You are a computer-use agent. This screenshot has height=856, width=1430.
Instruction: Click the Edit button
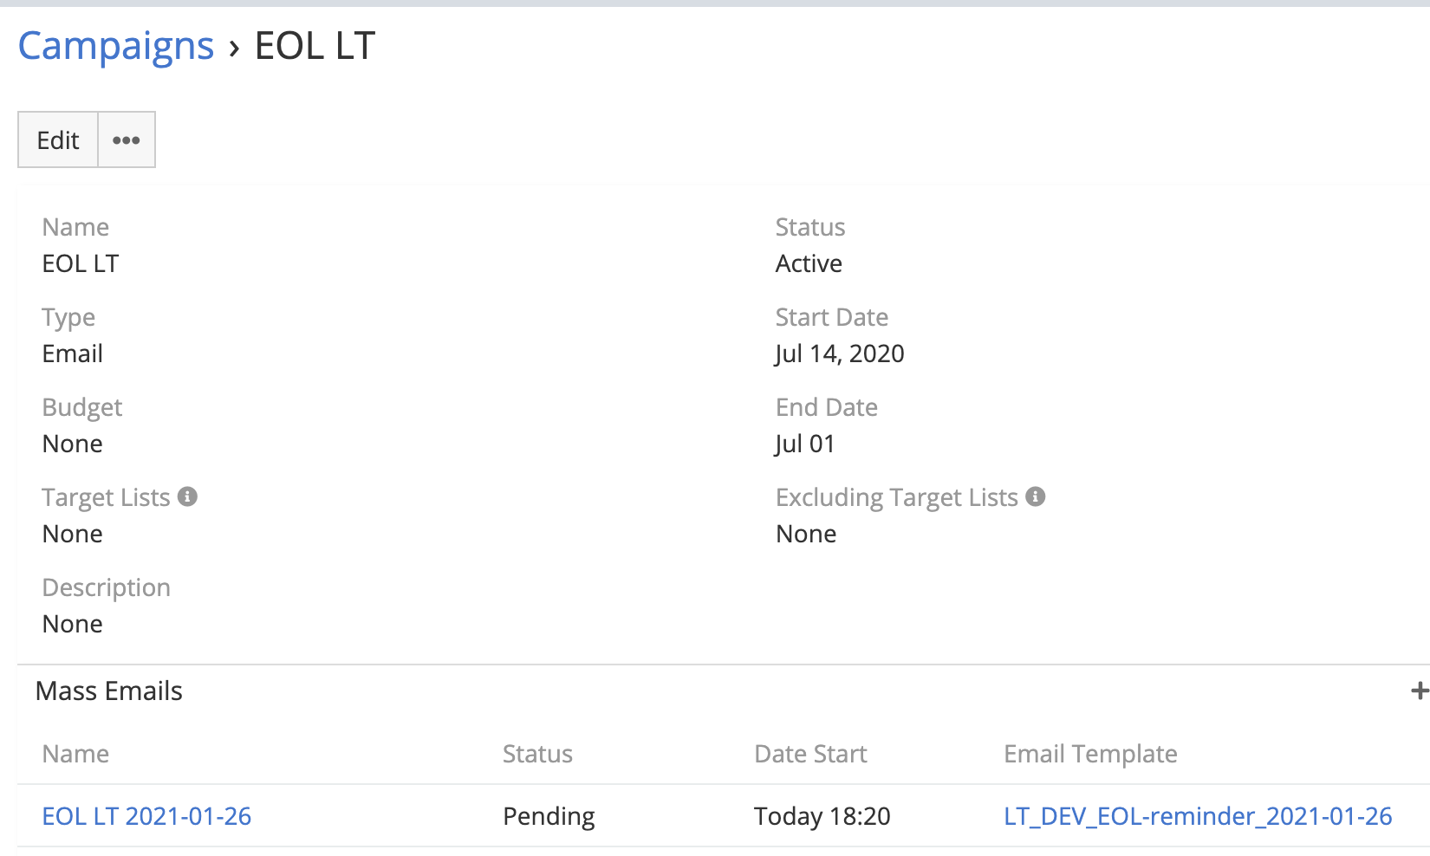pos(58,140)
